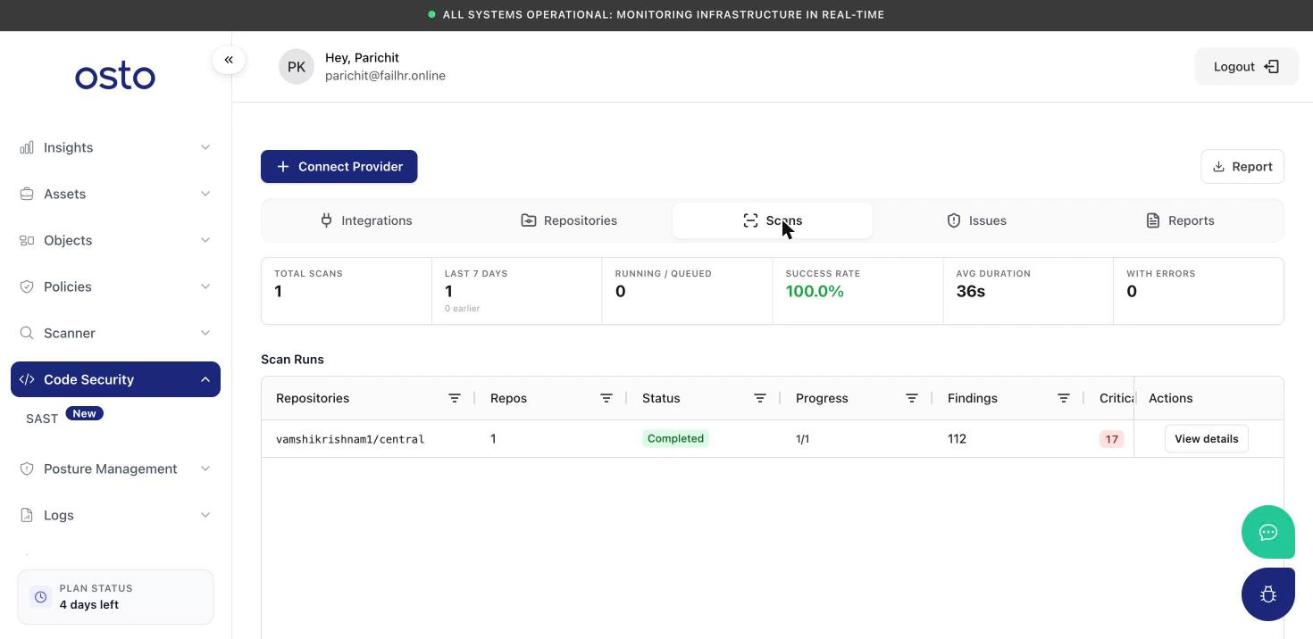Click the parichit@failhr.online email text
Image resolution: width=1313 pixels, height=639 pixels.
coord(385,76)
